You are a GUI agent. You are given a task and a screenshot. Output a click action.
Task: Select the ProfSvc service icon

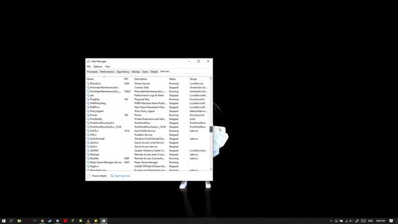coord(88,131)
